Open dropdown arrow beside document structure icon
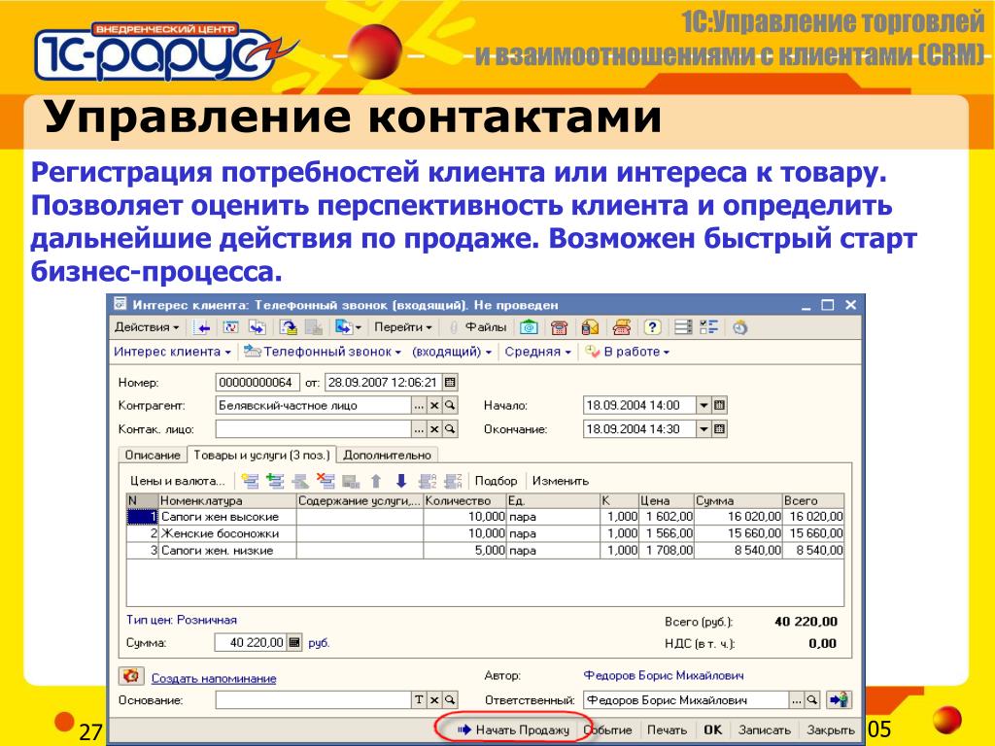Viewport: 995px width, 746px height. (x=359, y=328)
